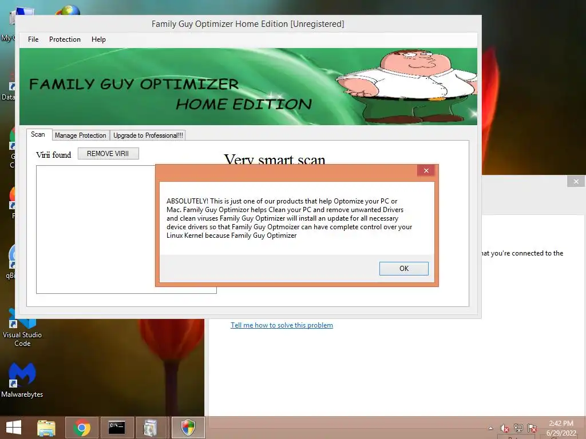Viewport: 586px width, 439px height.
Task: Open File Explorer from taskbar
Action: [x=46, y=428]
